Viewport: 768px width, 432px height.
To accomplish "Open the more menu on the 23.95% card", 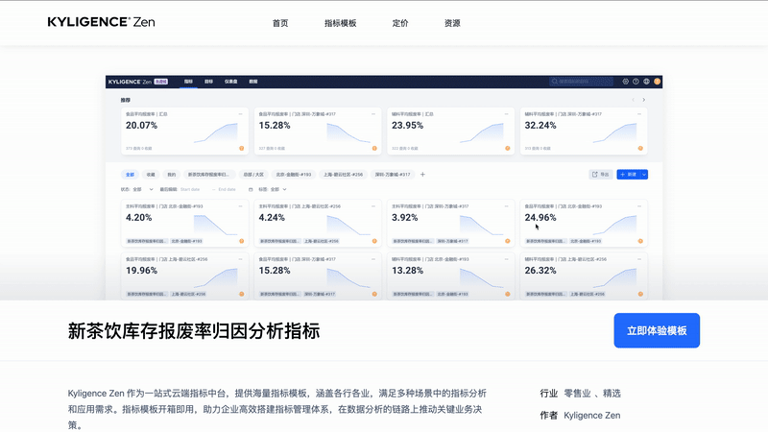I will coord(507,114).
